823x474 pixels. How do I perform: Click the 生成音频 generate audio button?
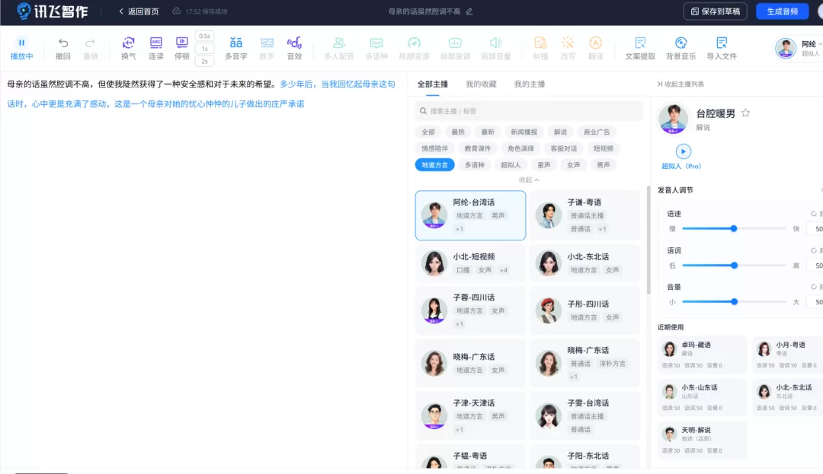click(782, 11)
